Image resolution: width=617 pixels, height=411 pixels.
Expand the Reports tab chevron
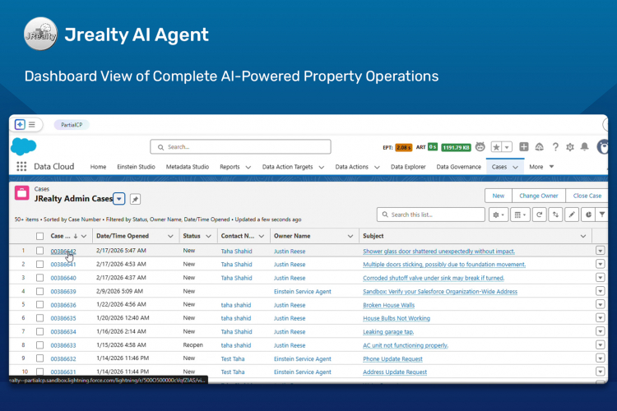[x=248, y=167]
